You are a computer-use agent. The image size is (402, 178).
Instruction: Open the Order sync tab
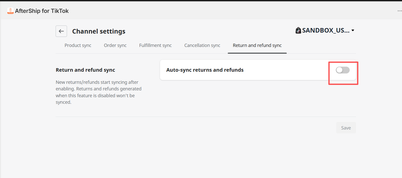115,45
